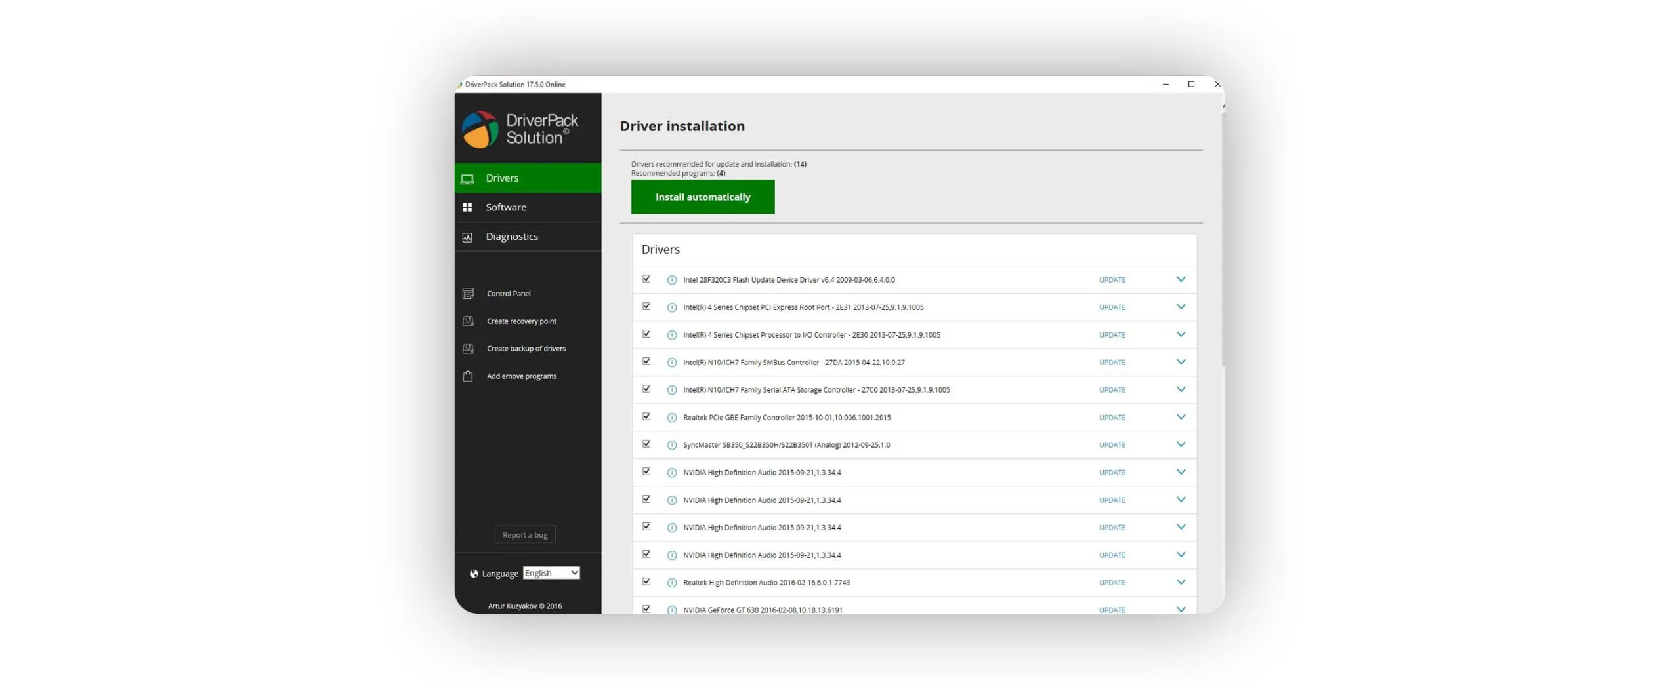Uncheck the Realtek High Definition Audio driver
The image size is (1680, 689).
646,581
